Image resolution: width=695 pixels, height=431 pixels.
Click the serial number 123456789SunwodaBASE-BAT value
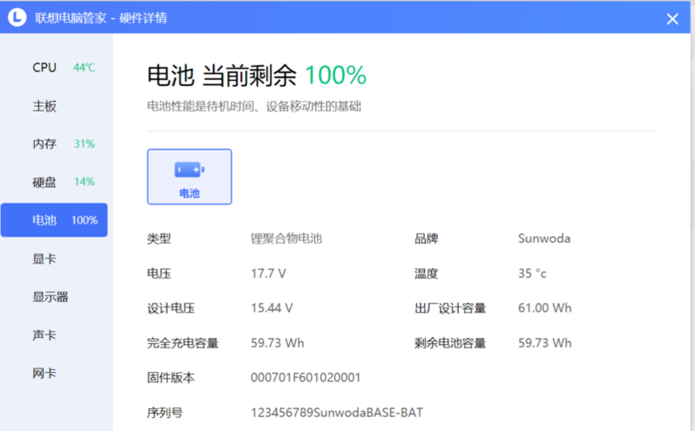(336, 412)
